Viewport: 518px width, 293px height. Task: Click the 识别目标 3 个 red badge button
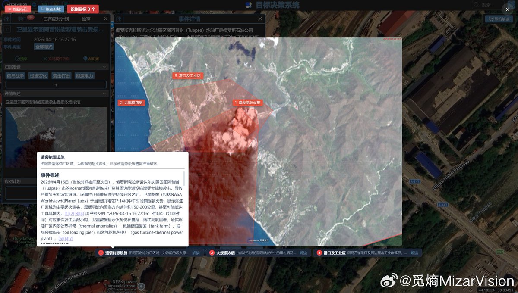coord(82,9)
